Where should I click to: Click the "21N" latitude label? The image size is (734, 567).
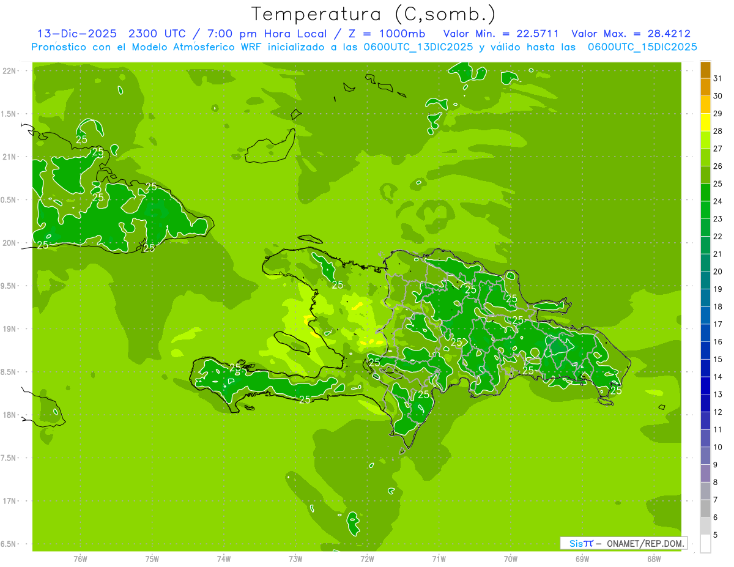pos(10,157)
